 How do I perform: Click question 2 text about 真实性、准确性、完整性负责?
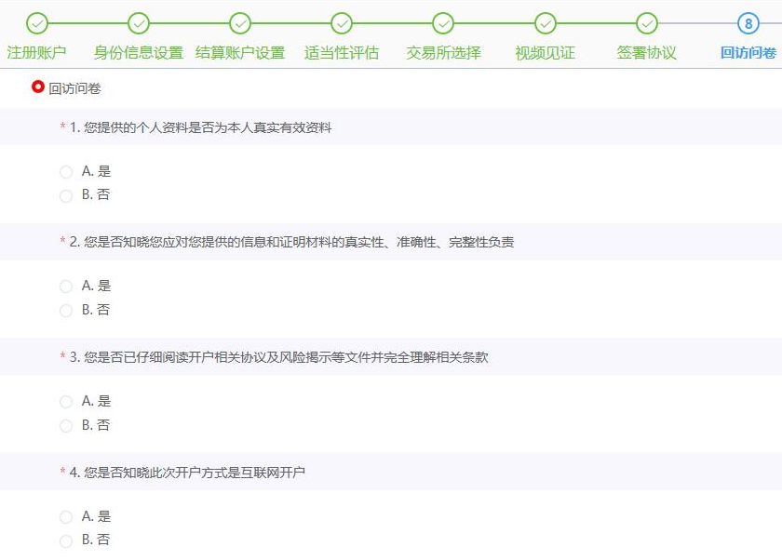[299, 242]
